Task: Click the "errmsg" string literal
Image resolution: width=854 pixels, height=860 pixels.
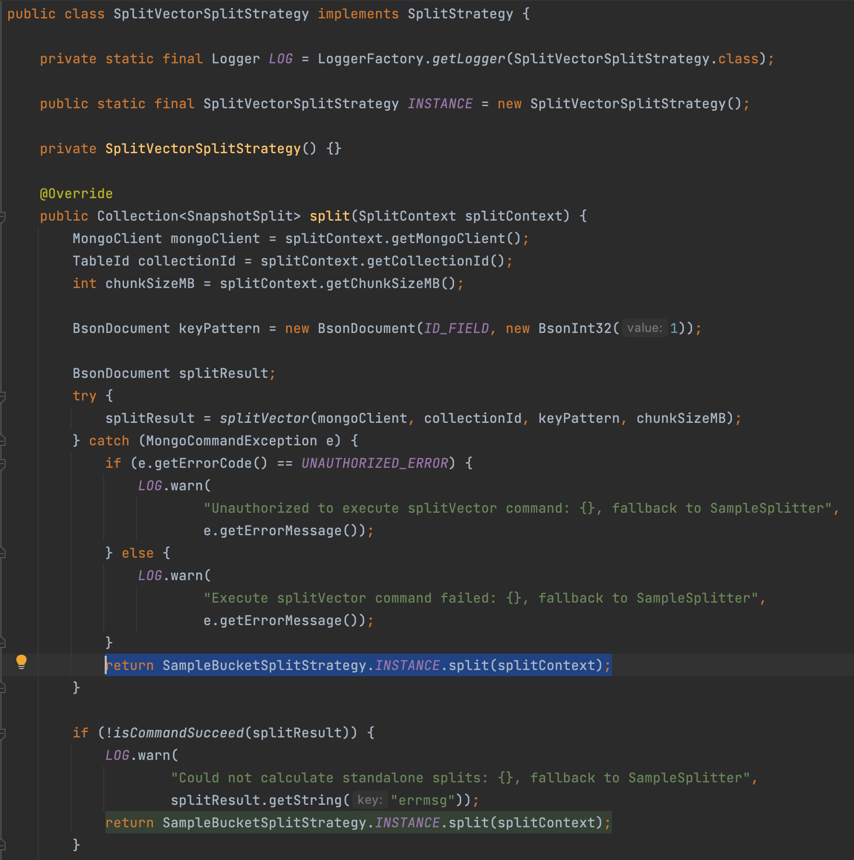Action: 423,800
